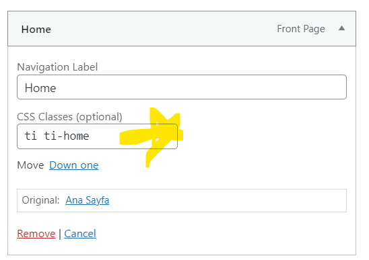Click the Move label text
This screenshot has width=369, height=260.
coord(30,165)
